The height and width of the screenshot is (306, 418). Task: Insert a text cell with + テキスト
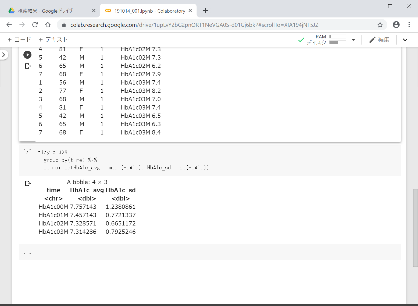click(53, 40)
